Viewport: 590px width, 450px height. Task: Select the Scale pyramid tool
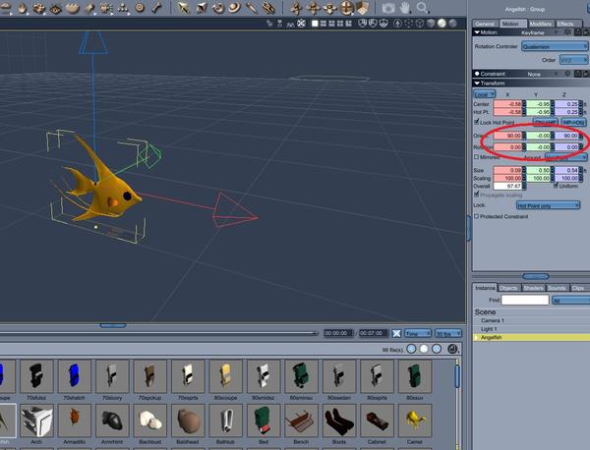pyautogui.click(x=201, y=7)
